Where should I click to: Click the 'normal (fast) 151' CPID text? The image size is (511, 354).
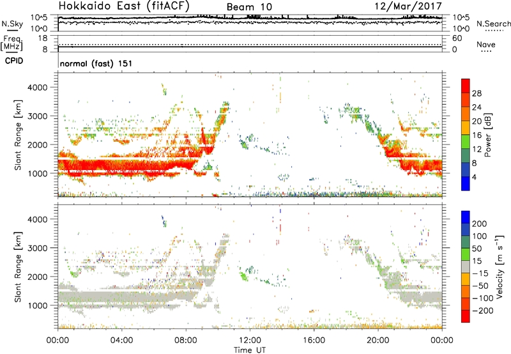point(96,63)
